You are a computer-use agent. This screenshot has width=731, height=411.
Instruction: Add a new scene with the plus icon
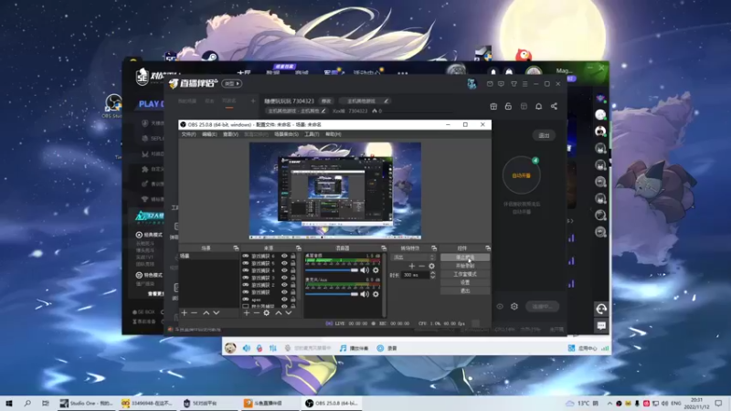(185, 313)
